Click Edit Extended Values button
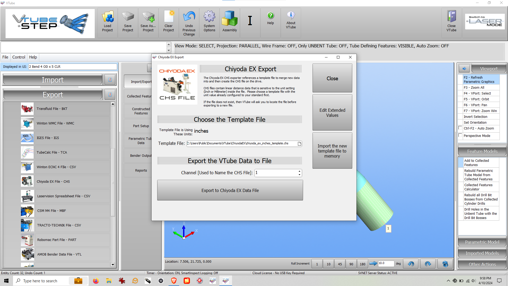Image resolution: width=508 pixels, height=286 pixels. click(x=332, y=113)
